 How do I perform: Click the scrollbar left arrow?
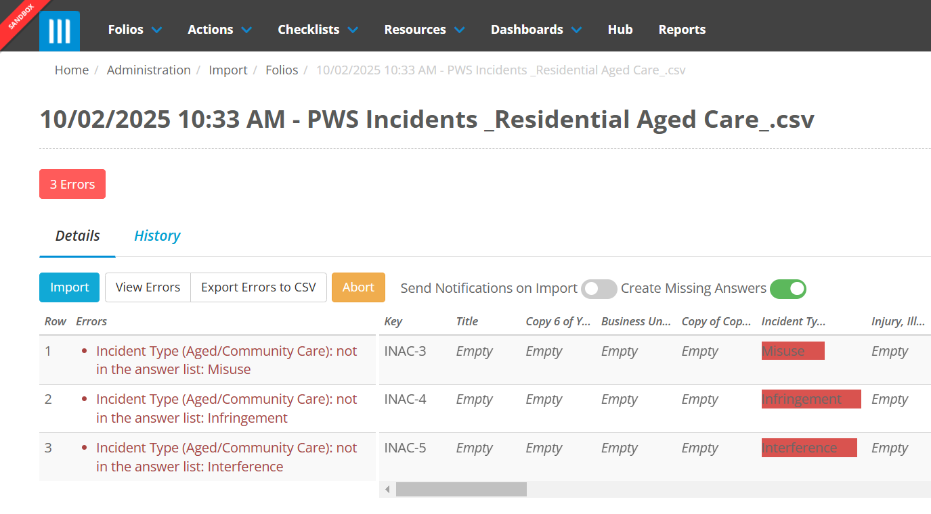click(x=387, y=489)
